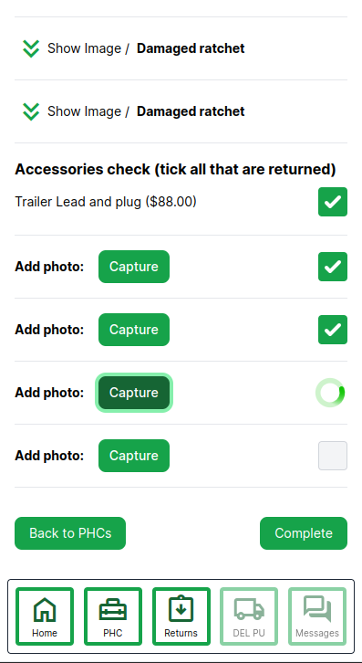Go to Returns clipboard icon
362x663 pixels.
pyautogui.click(x=181, y=616)
